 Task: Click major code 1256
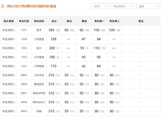click(24, 39)
